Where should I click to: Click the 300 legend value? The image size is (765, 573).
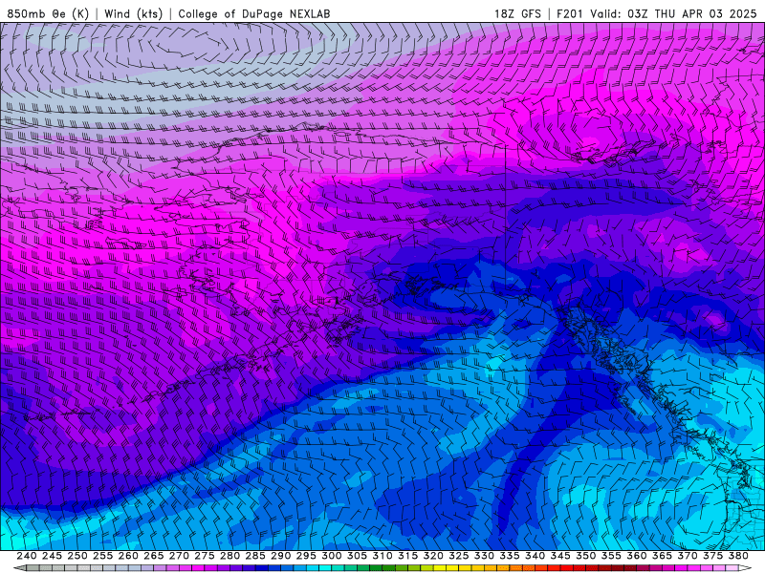point(332,556)
